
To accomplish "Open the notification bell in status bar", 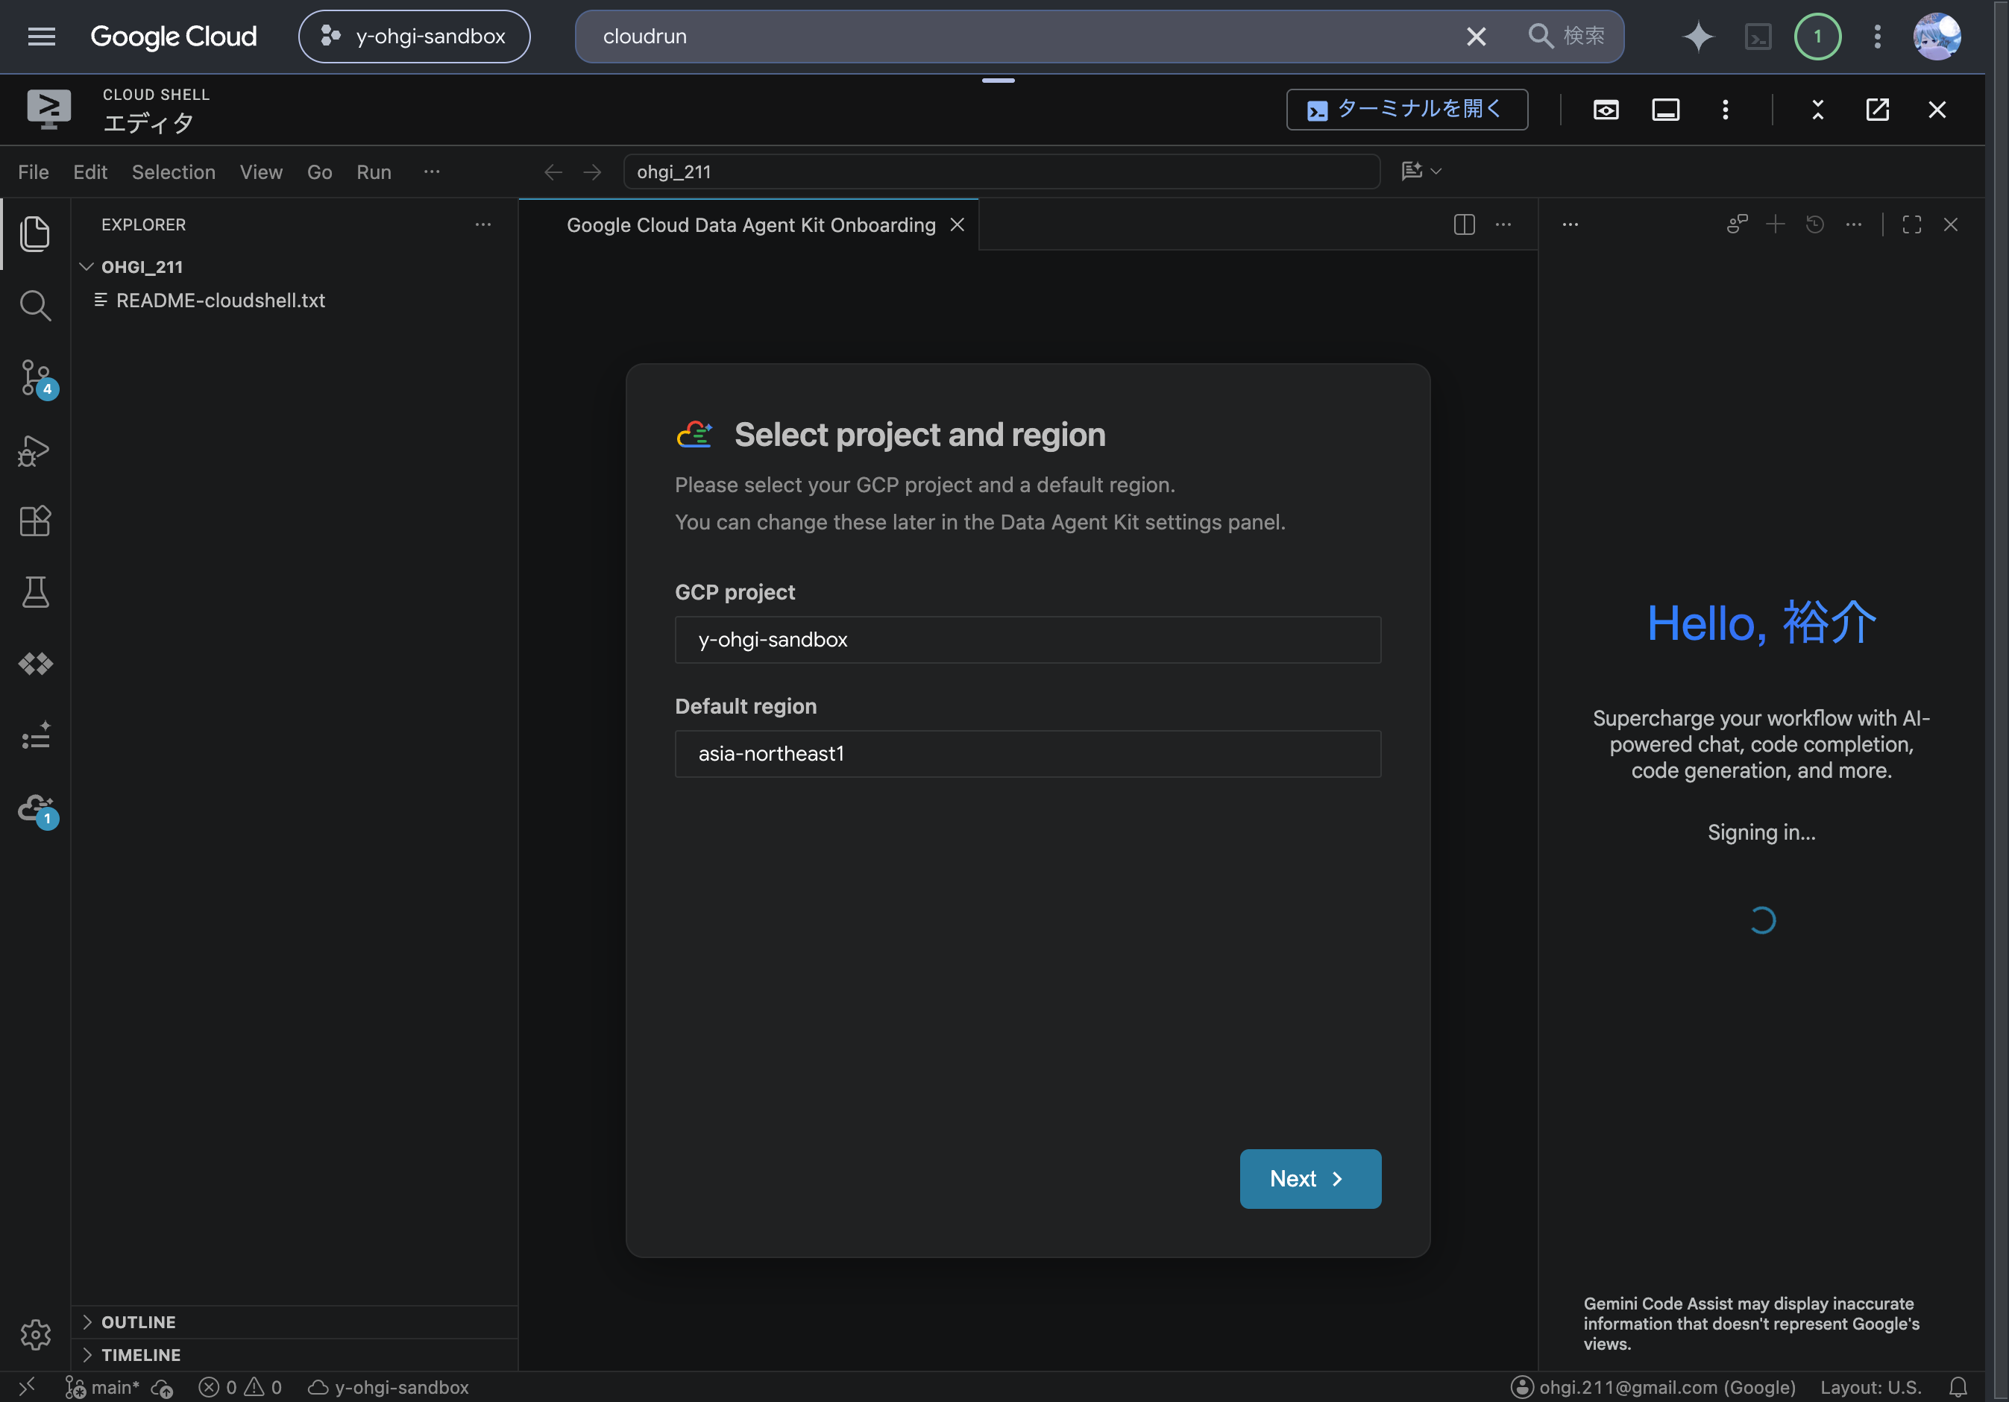I will coord(1958,1387).
